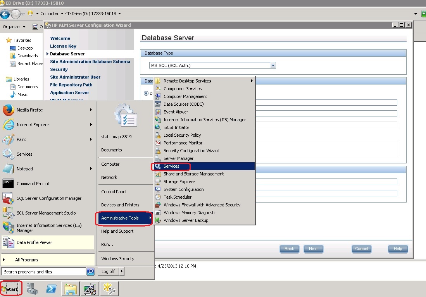
Task: Open the Windows Explorer taskbar icon
Action: (x=71, y=289)
